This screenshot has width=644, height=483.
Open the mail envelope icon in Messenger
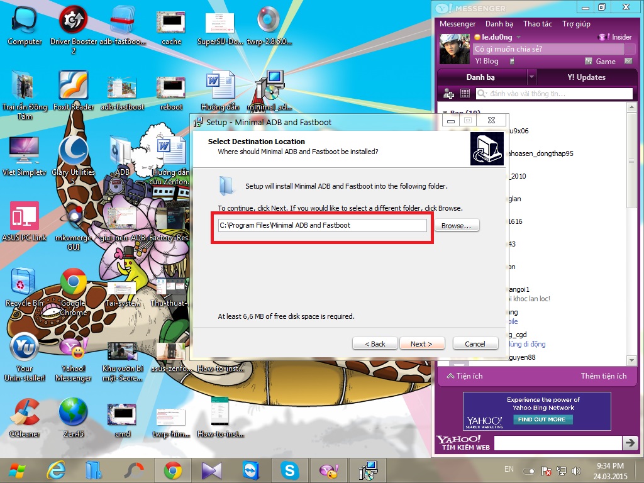pos(628,61)
